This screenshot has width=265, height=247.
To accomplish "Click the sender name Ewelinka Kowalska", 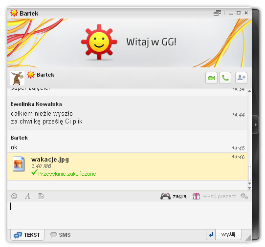I will pyautogui.click(x=36, y=104).
